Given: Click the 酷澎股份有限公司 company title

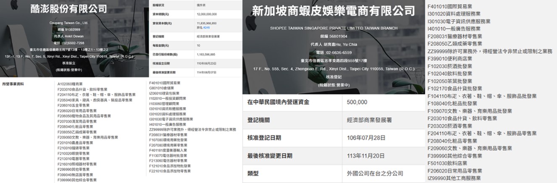Looking at the screenshot, I should (x=68, y=9).
